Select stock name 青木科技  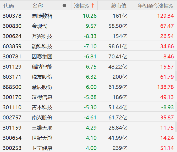click(42, 107)
